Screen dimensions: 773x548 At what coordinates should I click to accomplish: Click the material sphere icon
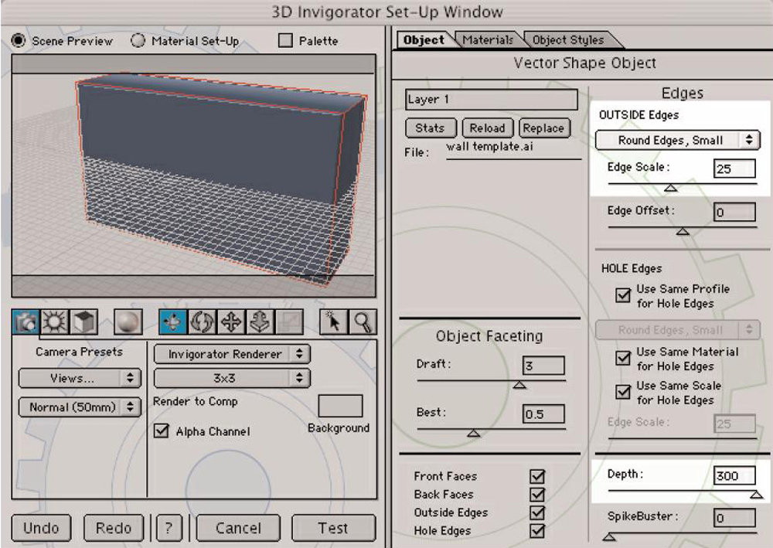tap(128, 322)
